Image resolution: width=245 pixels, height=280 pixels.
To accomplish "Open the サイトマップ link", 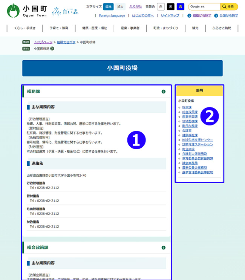I will [x=170, y=15].
